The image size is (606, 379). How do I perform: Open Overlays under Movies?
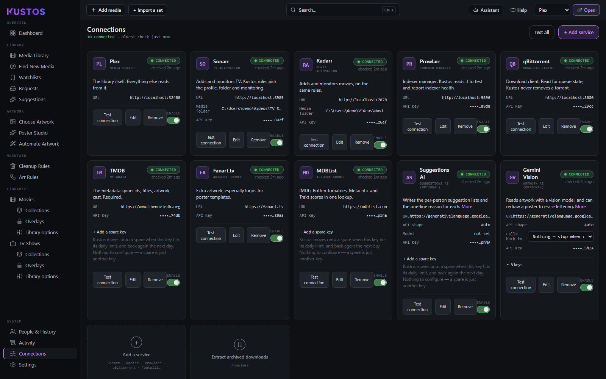[34, 221]
